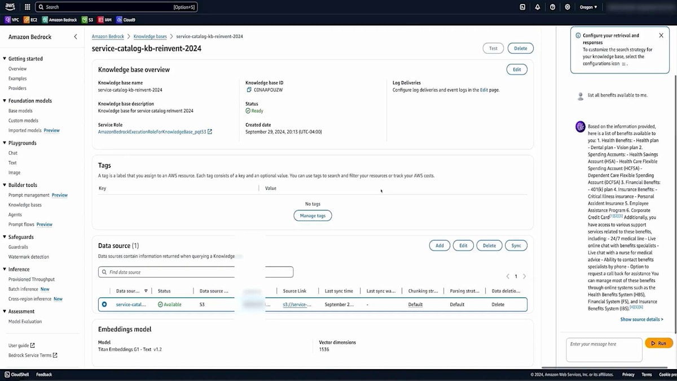Viewport: 677px width, 381px height.
Task: Copy the Knowledge base ID
Action: (x=249, y=90)
